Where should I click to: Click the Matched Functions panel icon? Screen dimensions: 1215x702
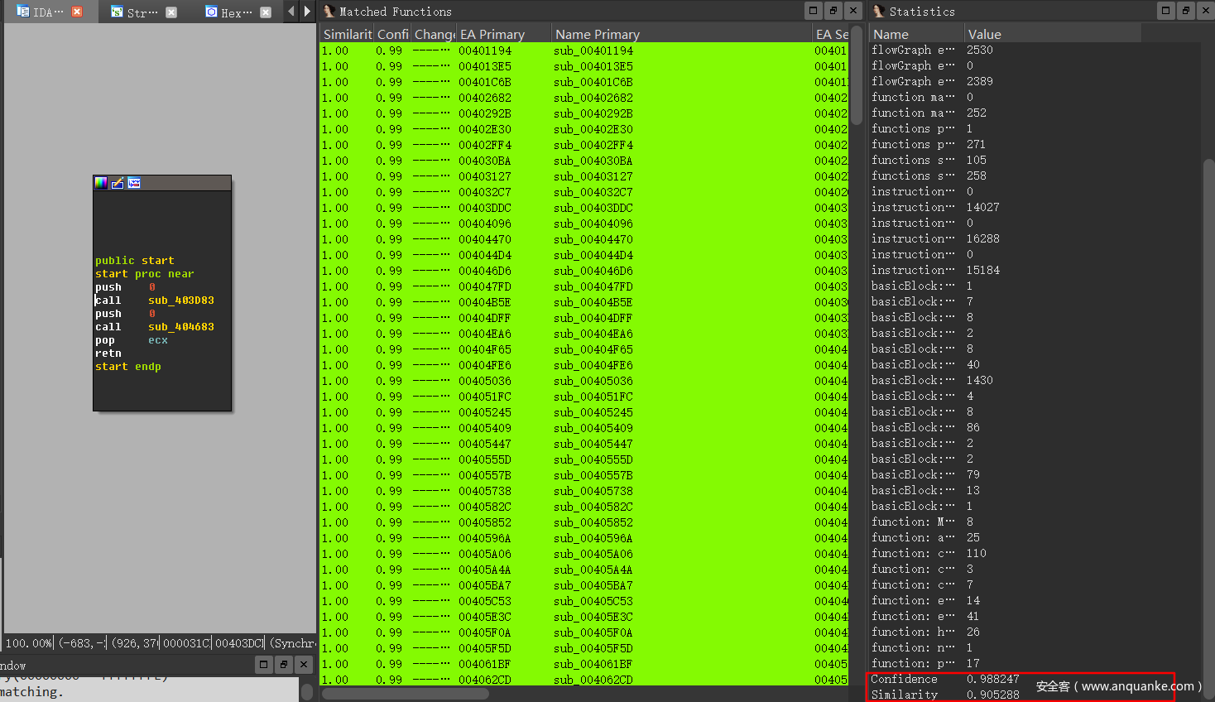point(329,11)
